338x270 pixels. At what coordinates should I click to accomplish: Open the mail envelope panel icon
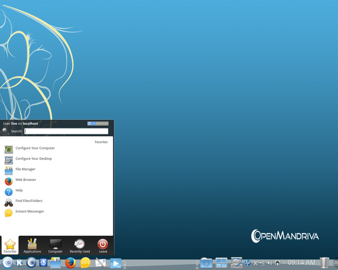(x=100, y=263)
